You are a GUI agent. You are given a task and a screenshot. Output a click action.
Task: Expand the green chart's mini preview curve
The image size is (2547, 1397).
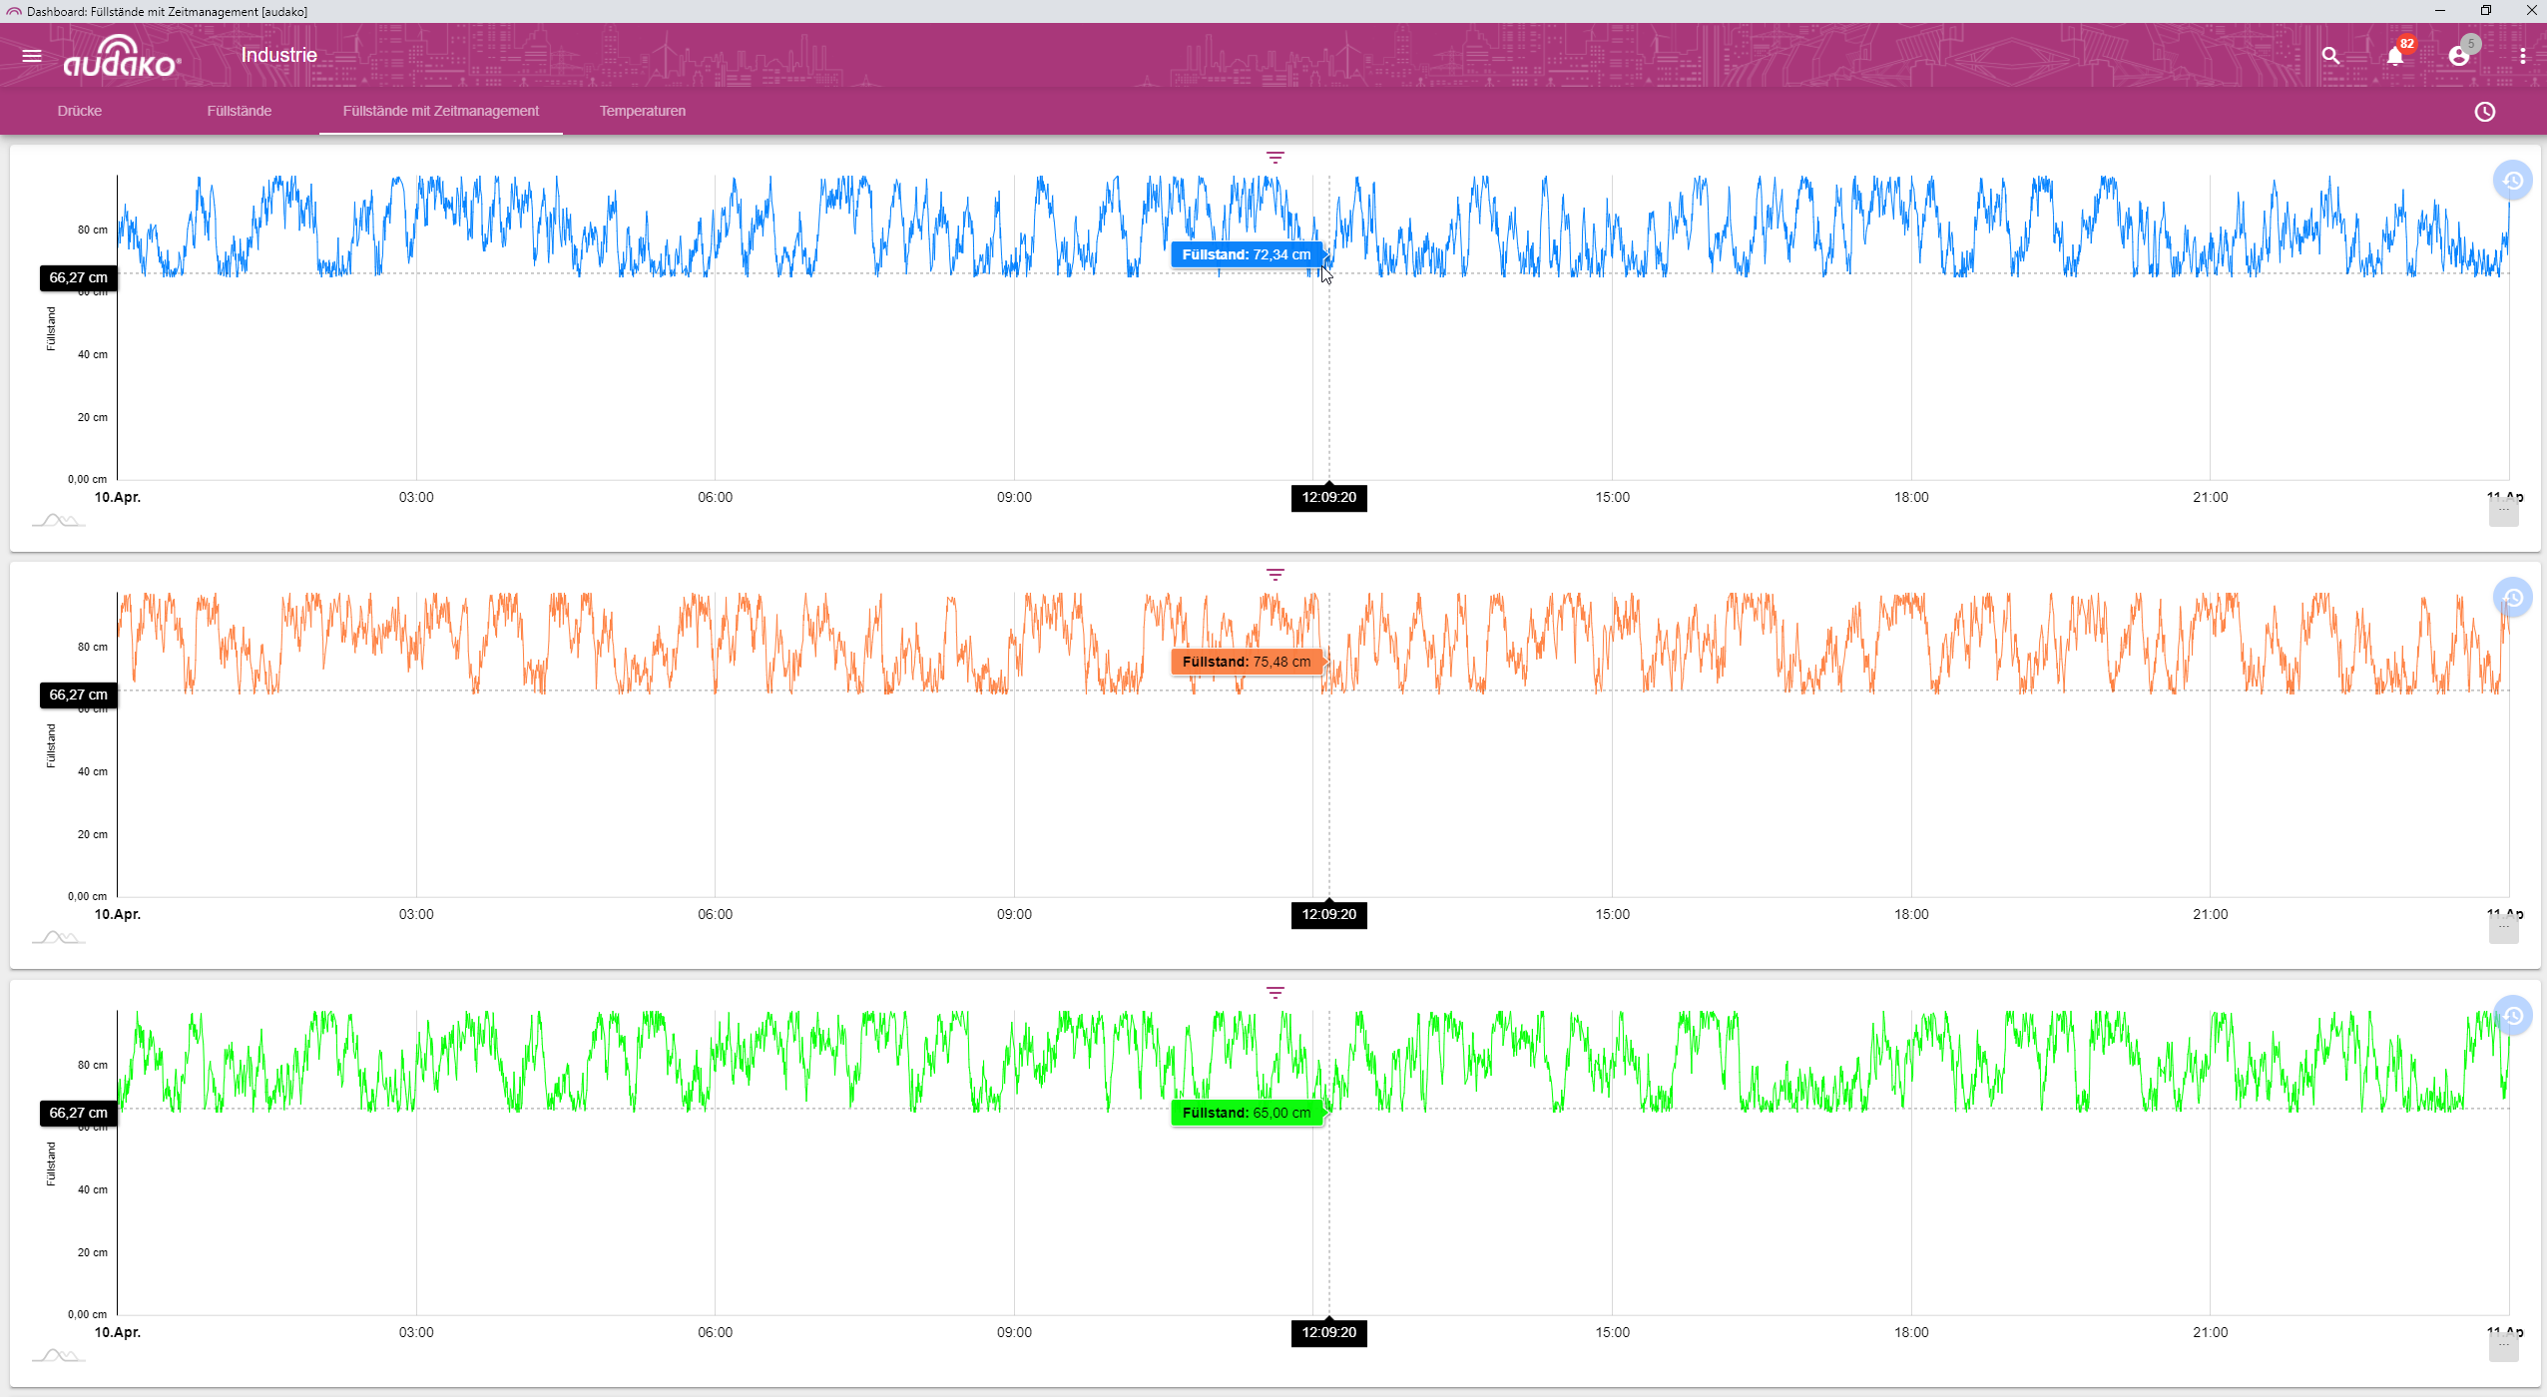(x=56, y=1354)
